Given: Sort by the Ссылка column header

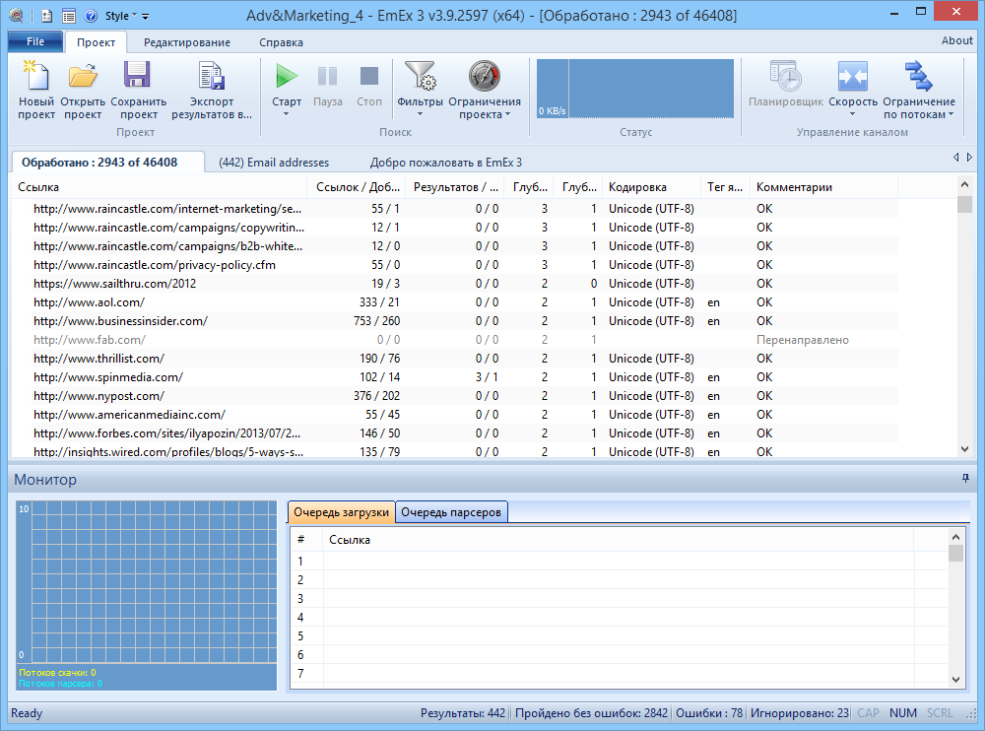Looking at the screenshot, I should 159,186.
